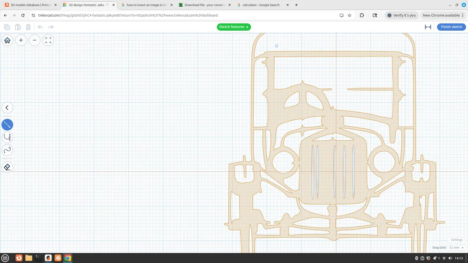Click the Verify it's you button

coord(401,15)
